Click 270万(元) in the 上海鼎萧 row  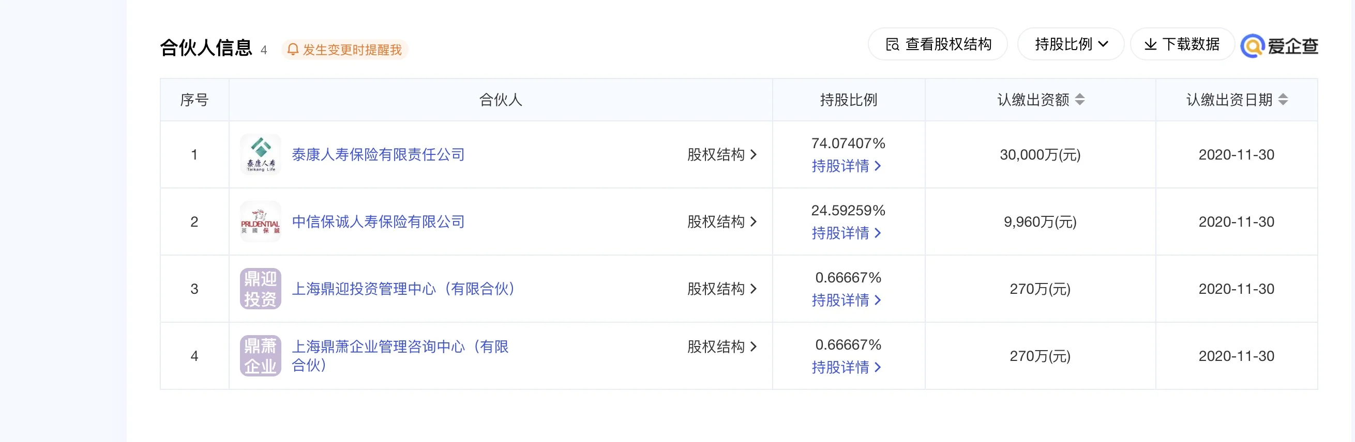pos(1040,356)
